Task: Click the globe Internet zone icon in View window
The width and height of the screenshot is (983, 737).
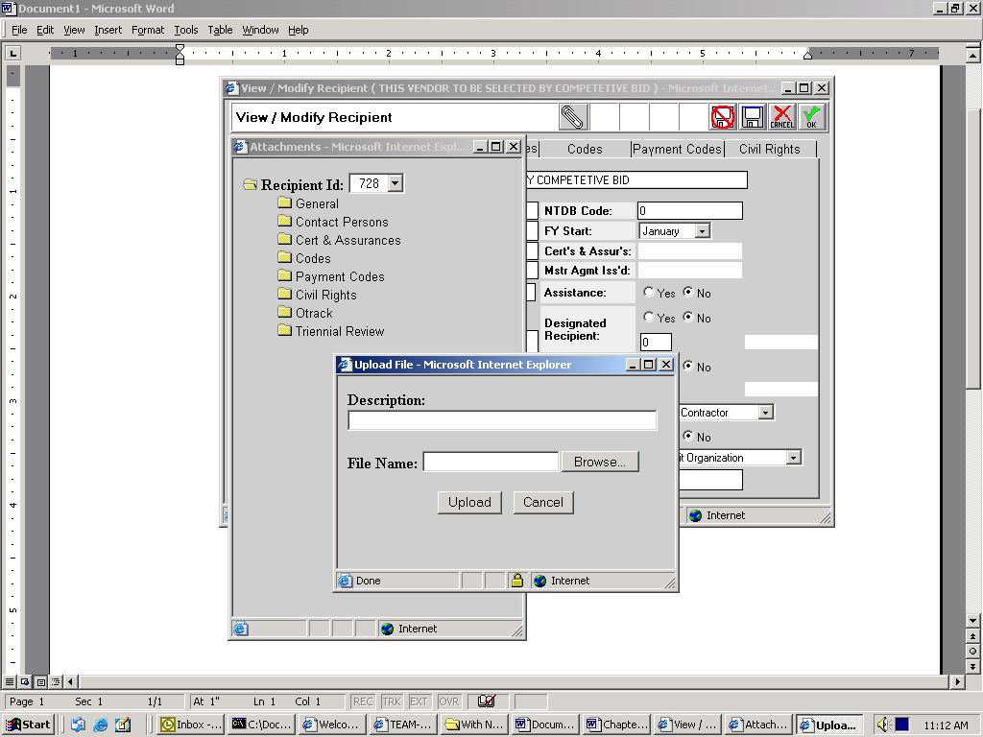Action: (x=695, y=515)
